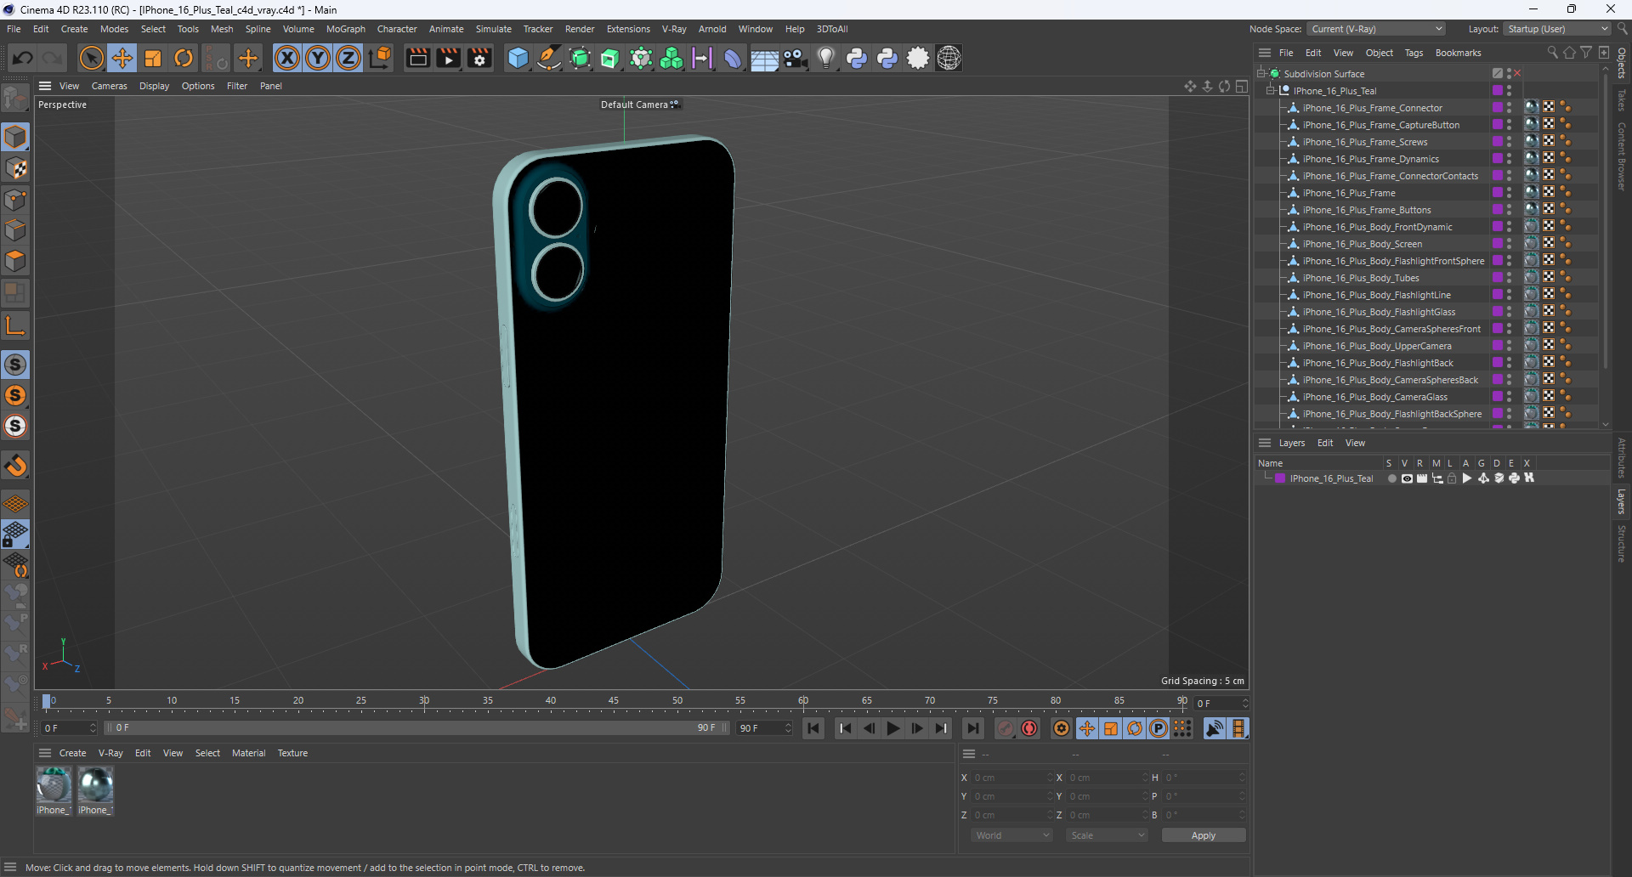This screenshot has width=1632, height=877.
Task: Open the Structure side tab
Action: point(1622,544)
